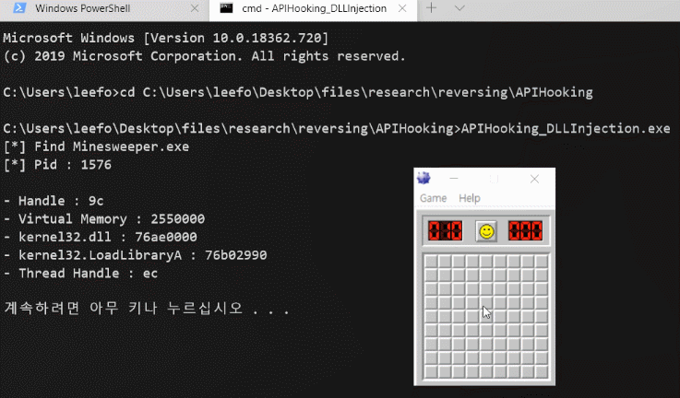Click the '(c) 2019 Microsoft Corporation' line
This screenshot has height=398, width=680.
click(204, 56)
